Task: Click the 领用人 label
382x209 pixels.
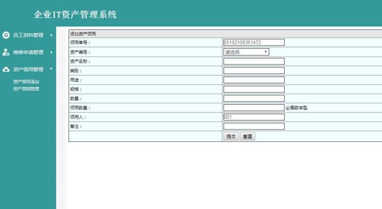Action: (x=78, y=117)
